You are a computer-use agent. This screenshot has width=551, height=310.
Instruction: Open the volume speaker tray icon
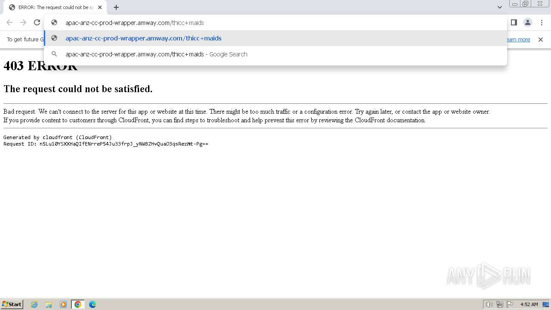point(489,304)
